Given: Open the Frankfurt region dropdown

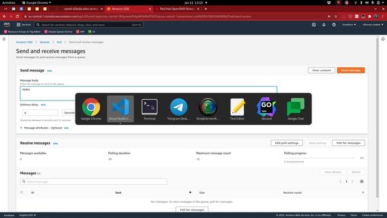Looking at the screenshot, I should pos(349,25).
